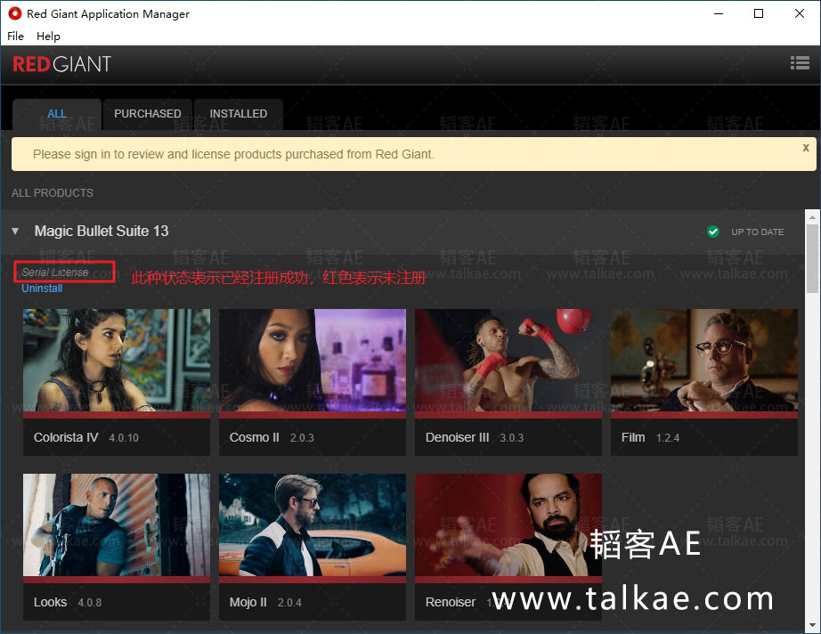This screenshot has height=634, width=821.
Task: Click the green up-to-date checkmark icon
Action: tap(712, 232)
